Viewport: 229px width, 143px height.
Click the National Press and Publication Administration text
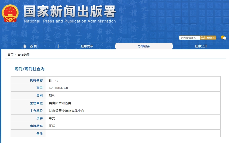pyautogui.click(x=70, y=21)
